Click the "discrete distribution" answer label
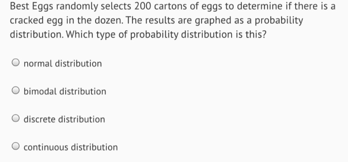The height and width of the screenshot is (162, 348). (64, 119)
